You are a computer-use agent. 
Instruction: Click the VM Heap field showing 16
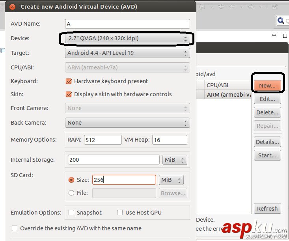[170, 140]
